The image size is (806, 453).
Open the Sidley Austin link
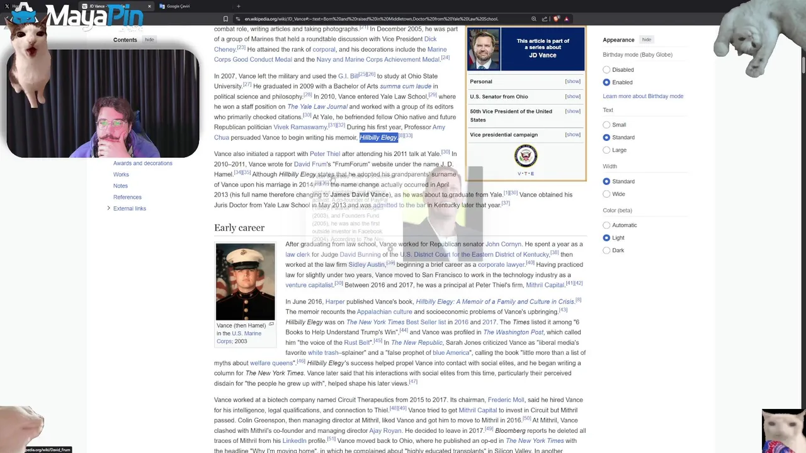[x=366, y=265]
